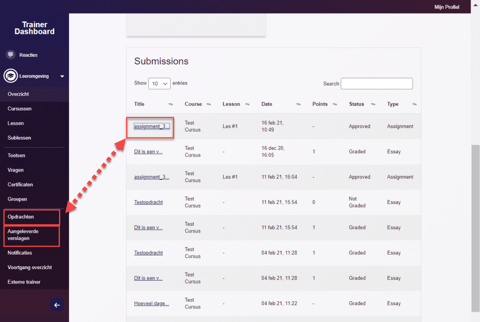Screen dimensions: 480x322
Task: Open Aangeleverde verslagen in sidebar
Action: 23,235
